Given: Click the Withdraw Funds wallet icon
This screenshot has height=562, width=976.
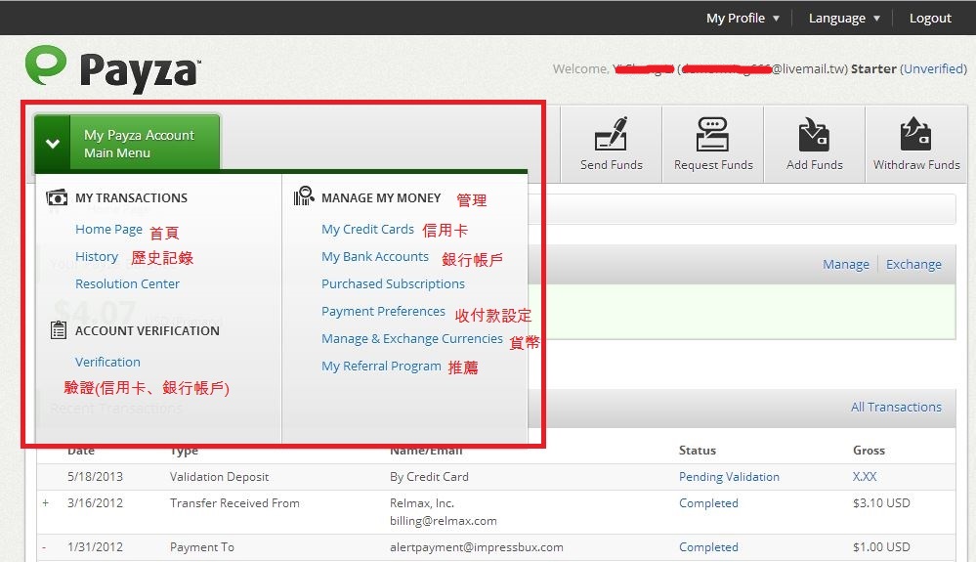Looking at the screenshot, I should [915, 134].
